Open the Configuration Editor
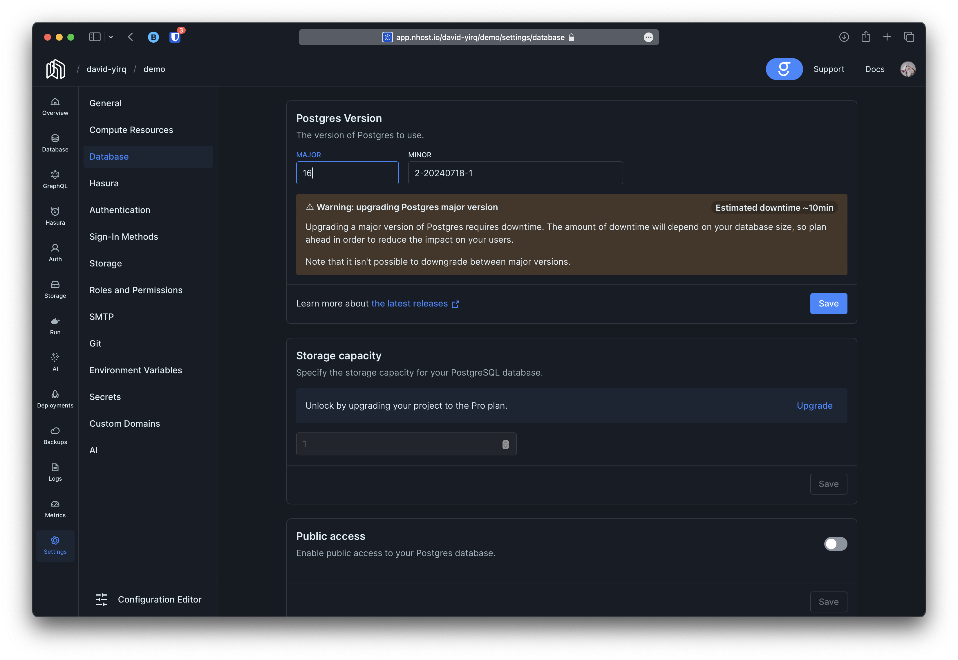958x660 pixels. click(148, 599)
